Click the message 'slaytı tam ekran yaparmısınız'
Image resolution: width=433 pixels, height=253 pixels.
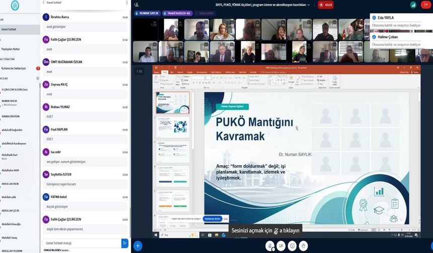pyautogui.click(x=64, y=229)
